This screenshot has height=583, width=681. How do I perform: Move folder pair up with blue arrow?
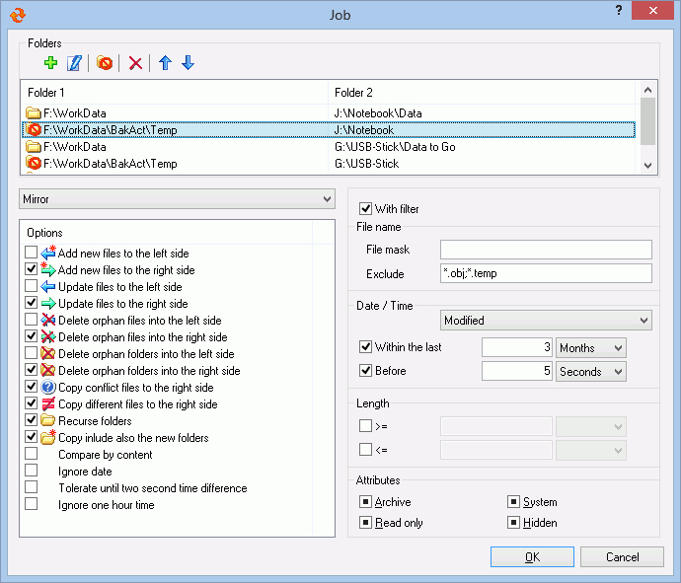click(x=165, y=63)
